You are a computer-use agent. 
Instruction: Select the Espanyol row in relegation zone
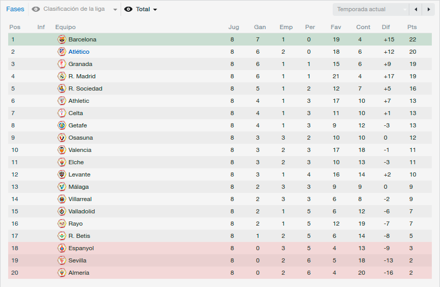point(220,248)
